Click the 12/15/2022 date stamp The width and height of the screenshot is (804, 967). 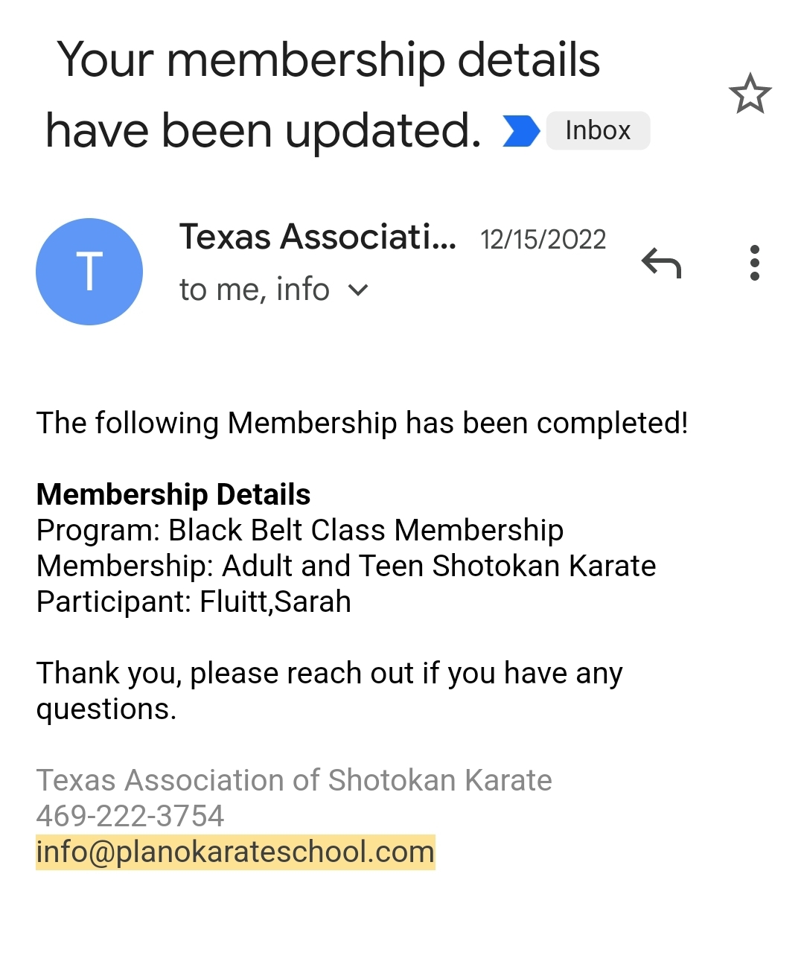[543, 240]
